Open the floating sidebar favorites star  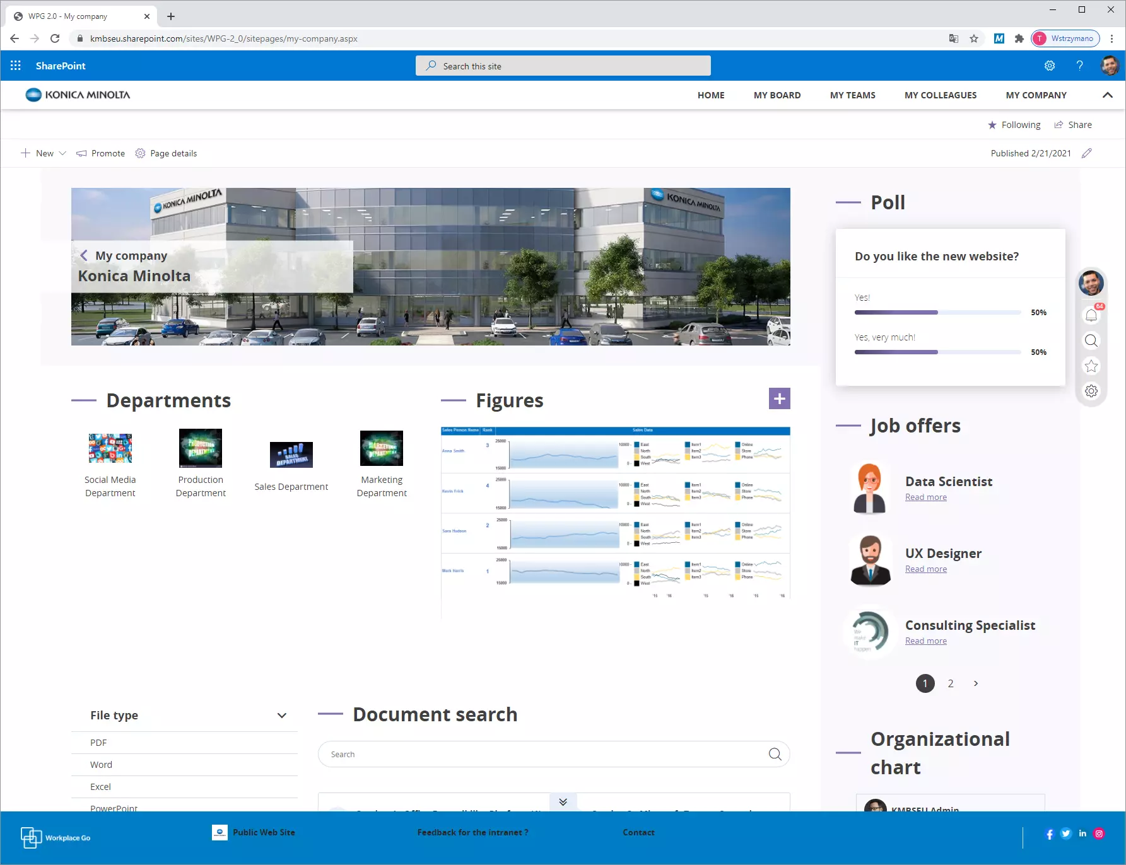(x=1091, y=366)
